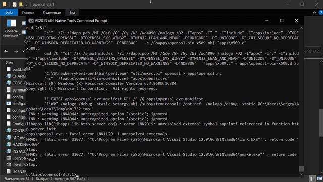Select the highlighted command file

click(16, 90)
